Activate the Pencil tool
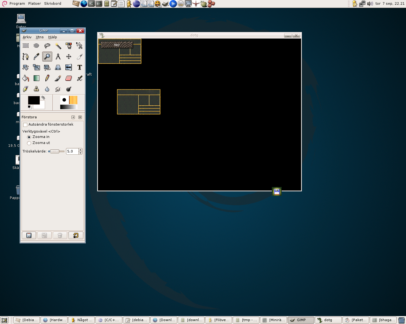 [x=47, y=78]
